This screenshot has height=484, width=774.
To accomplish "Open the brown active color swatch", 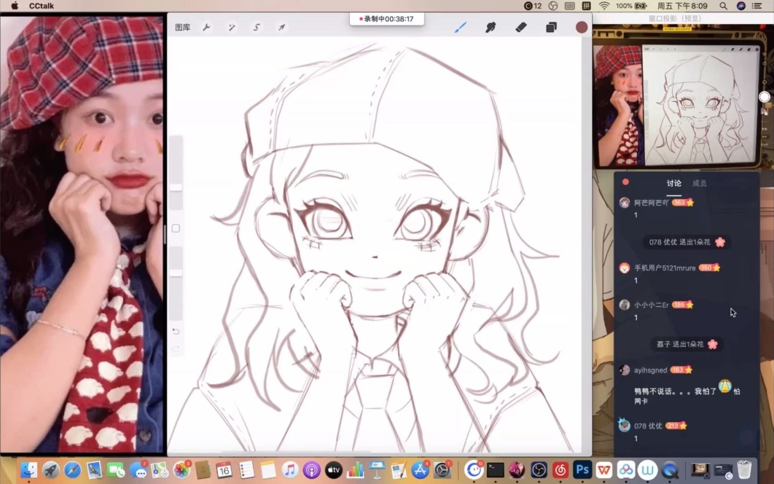I will click(x=581, y=27).
